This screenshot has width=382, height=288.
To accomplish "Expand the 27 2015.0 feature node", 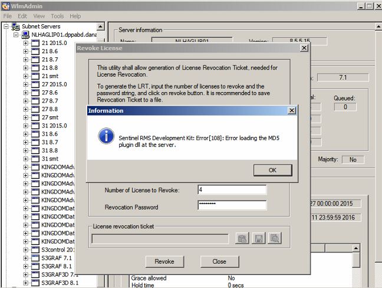I will pyautogui.click(x=25, y=84).
